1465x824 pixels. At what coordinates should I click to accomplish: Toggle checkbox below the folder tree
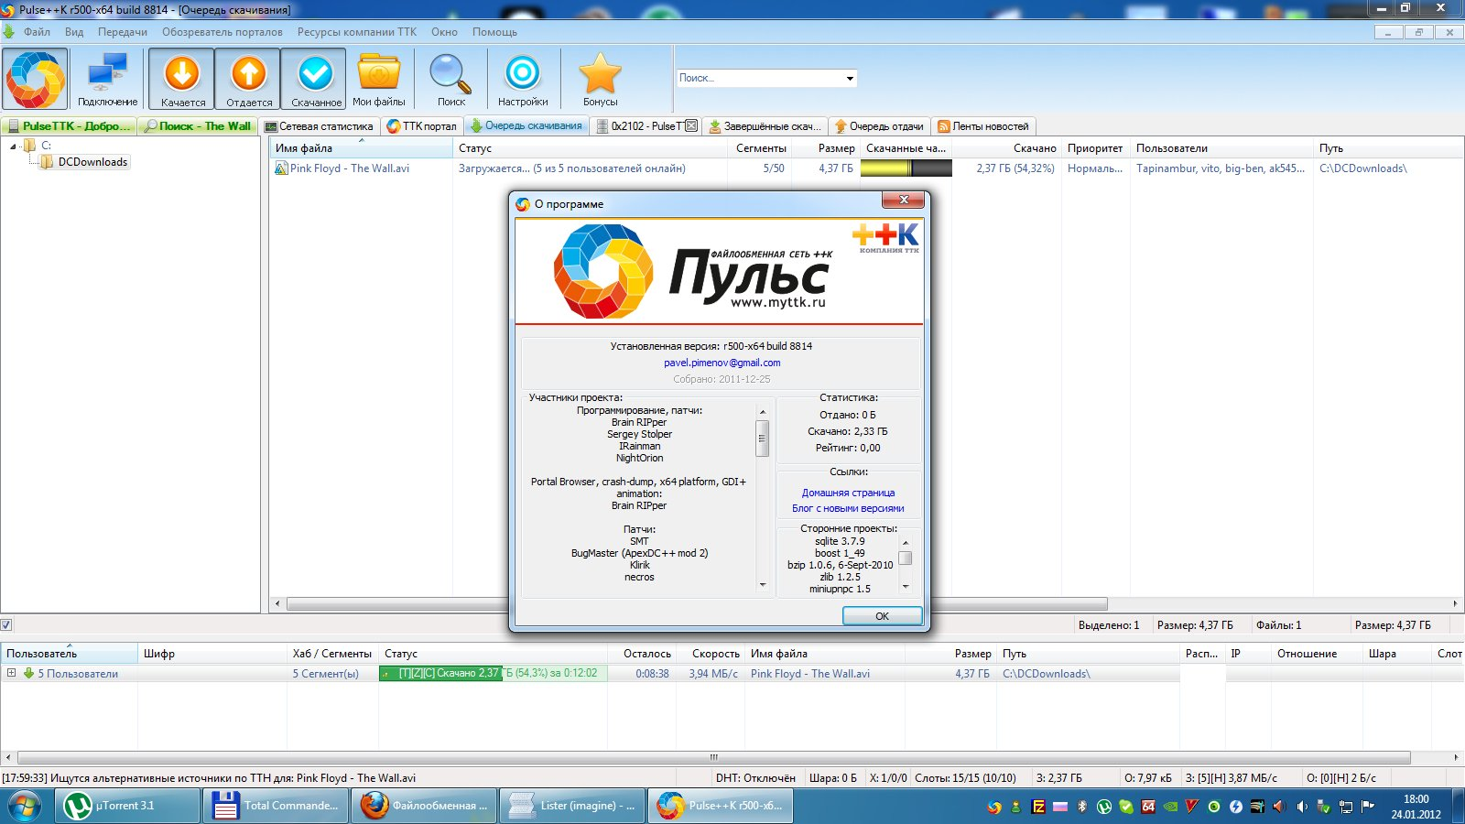pyautogui.click(x=6, y=625)
